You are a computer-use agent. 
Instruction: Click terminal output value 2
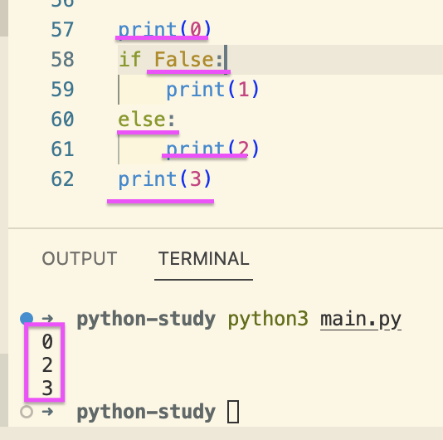click(47, 364)
